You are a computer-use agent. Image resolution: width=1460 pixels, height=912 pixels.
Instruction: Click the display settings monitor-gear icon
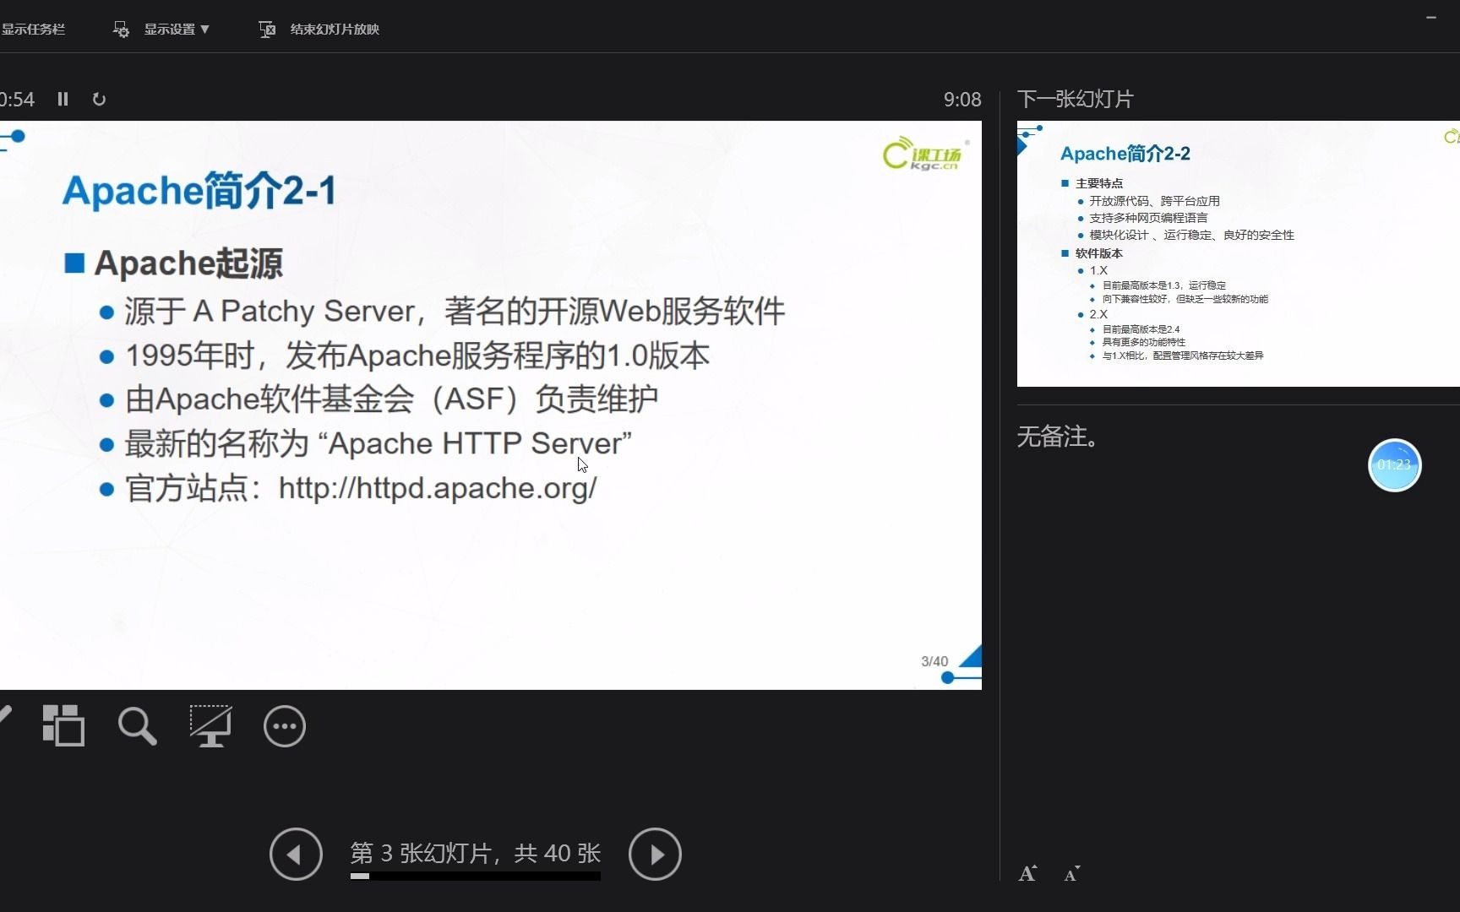coord(121,29)
